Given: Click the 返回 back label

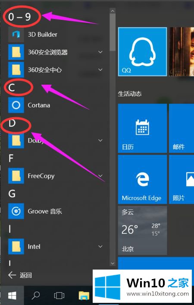Looking at the screenshot, I should [x=25, y=275].
